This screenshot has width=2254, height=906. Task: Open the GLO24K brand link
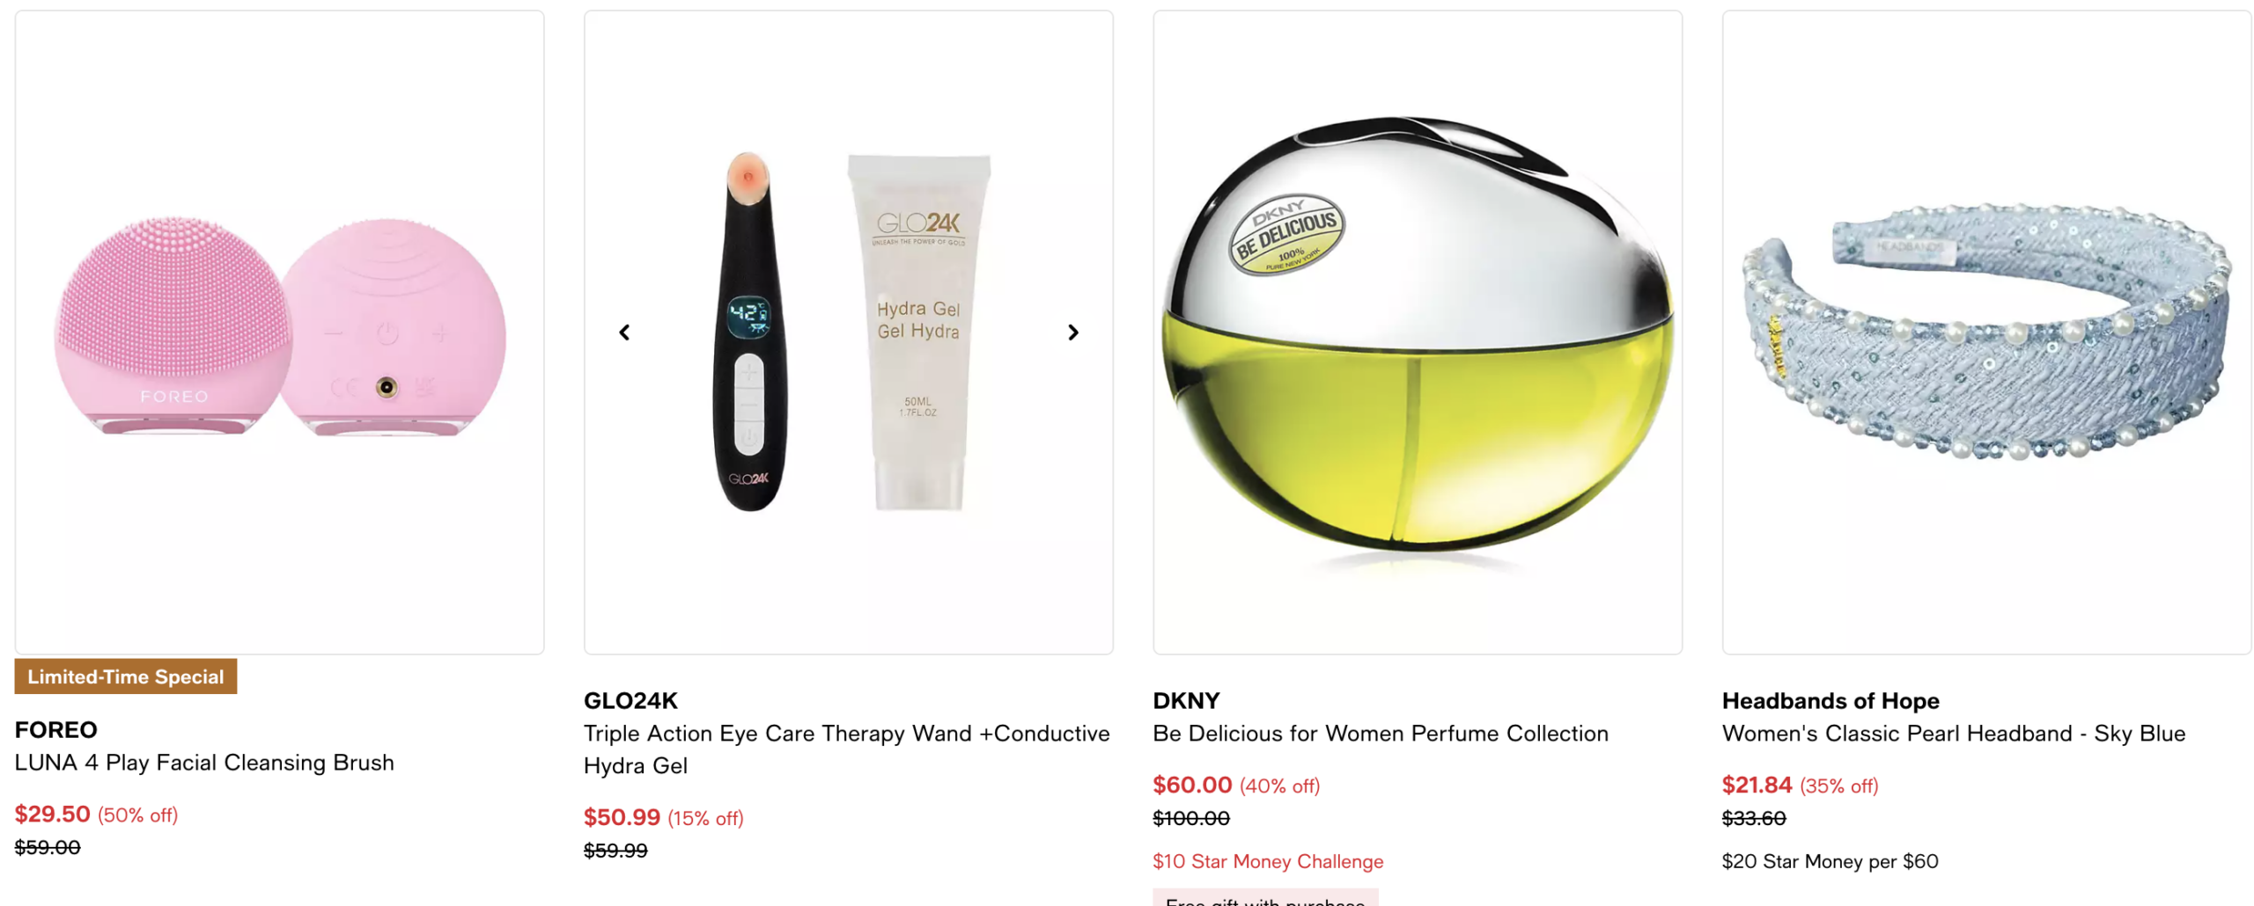tap(630, 700)
